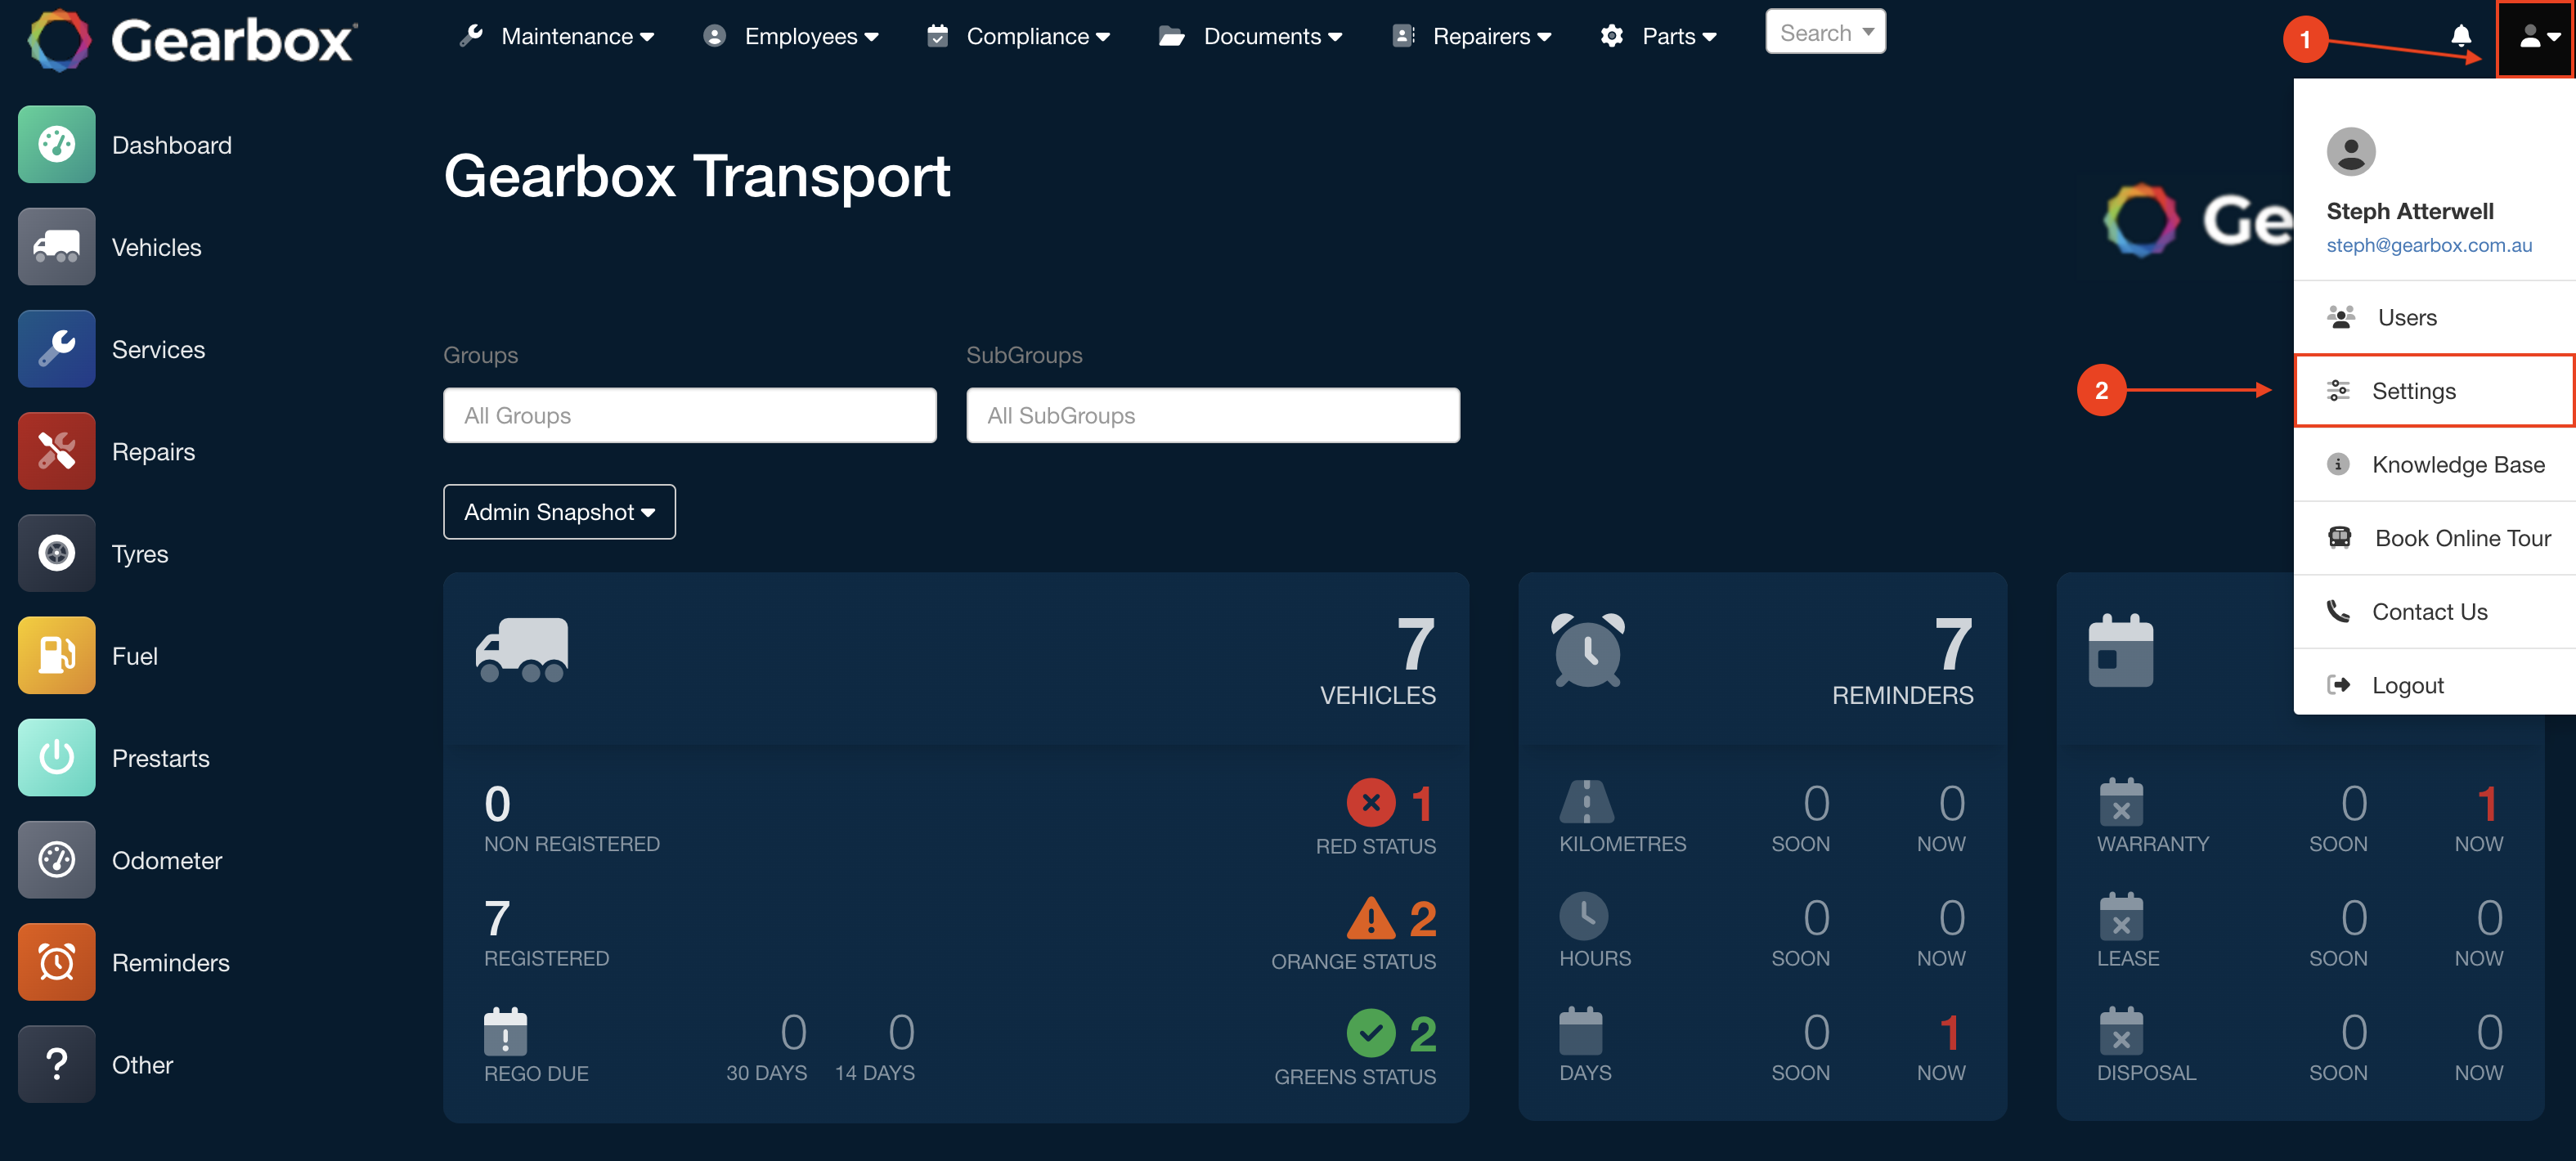Open Vehicles via sidebar label
Screen dimensions: 2576x1161
157,247
